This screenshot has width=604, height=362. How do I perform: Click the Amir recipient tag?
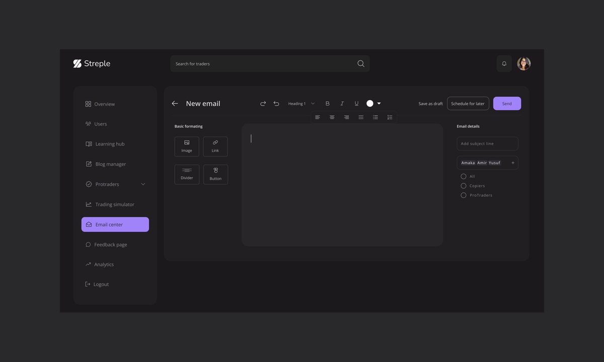[482, 163]
